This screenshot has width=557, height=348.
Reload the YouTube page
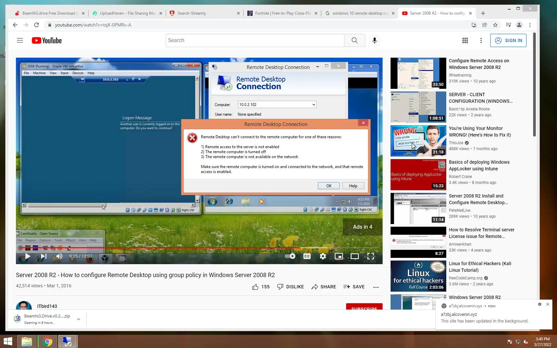36,25
